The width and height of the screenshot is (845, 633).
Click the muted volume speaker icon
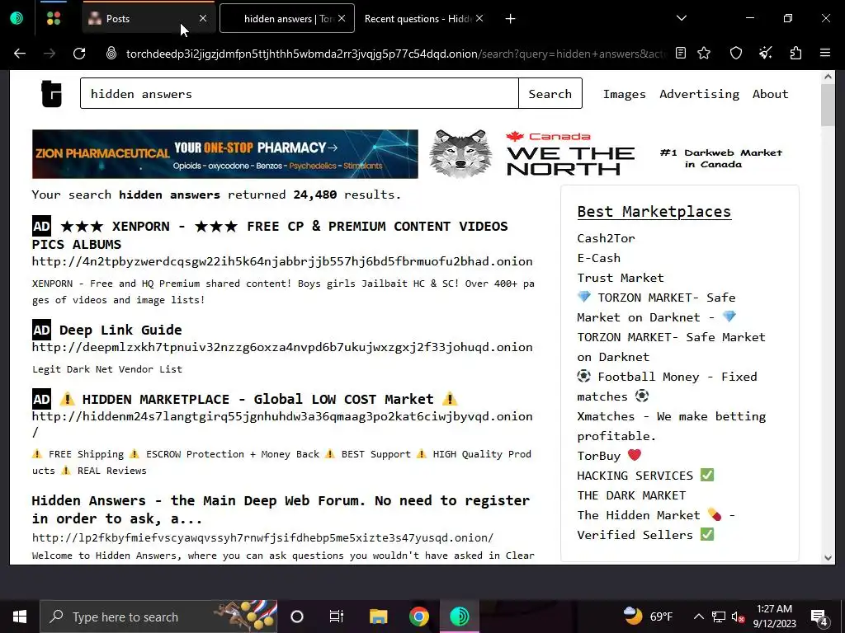739,617
